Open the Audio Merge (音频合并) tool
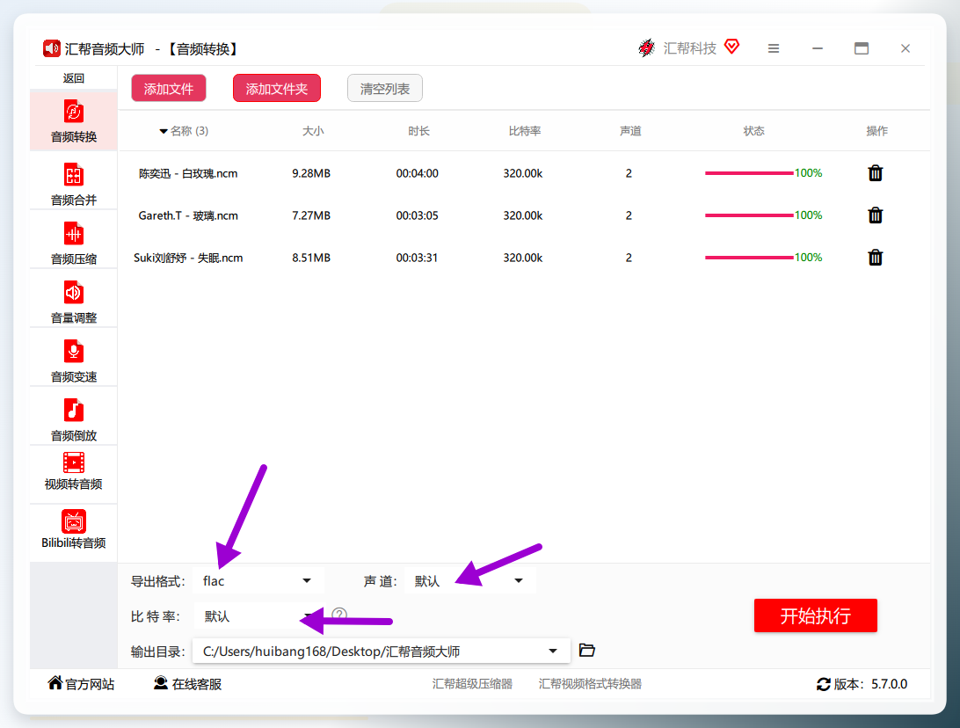Screen dimensions: 960x728 74,183
